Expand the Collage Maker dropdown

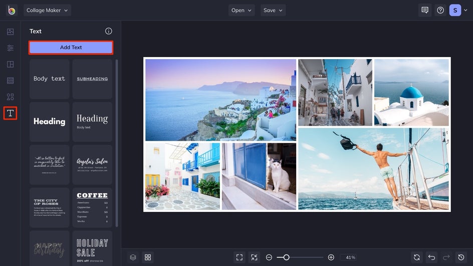click(x=47, y=10)
